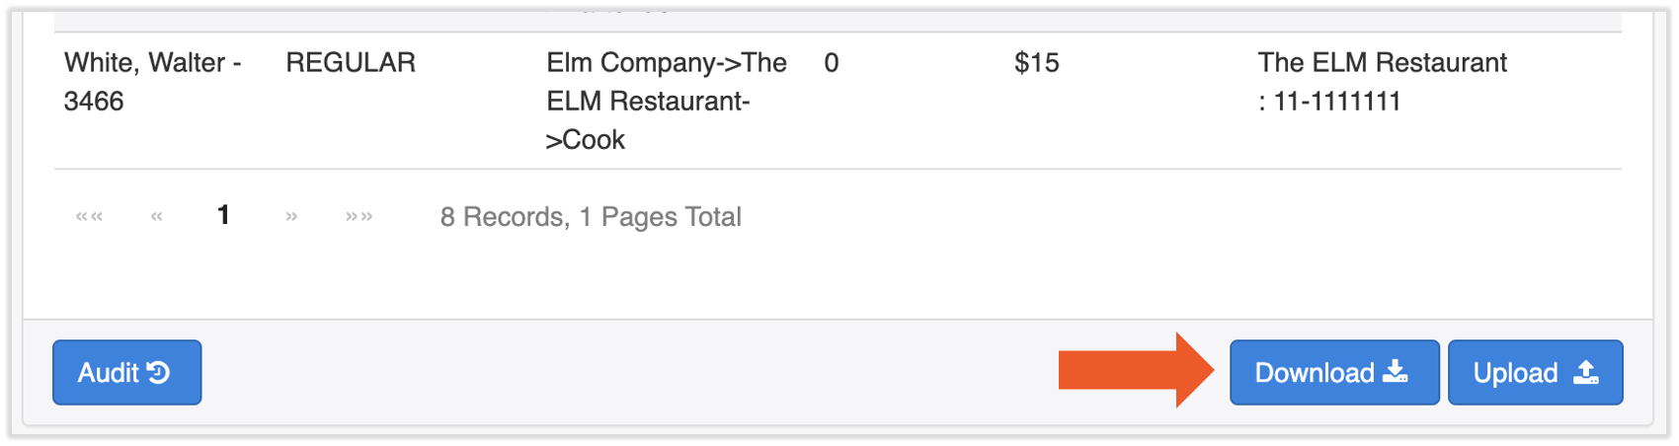Go to the next page of records

pyautogui.click(x=291, y=216)
